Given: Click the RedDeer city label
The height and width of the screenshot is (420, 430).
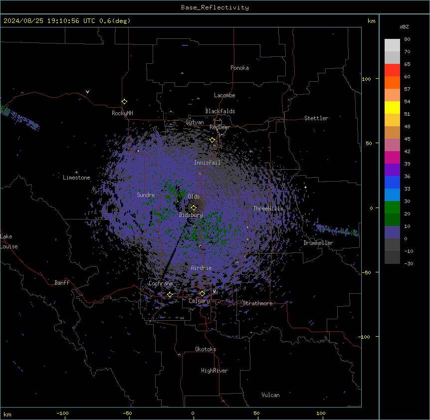Looking at the screenshot, I should [x=219, y=127].
